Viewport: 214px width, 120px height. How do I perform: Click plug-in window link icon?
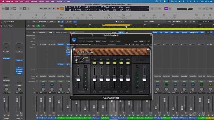click(149, 41)
